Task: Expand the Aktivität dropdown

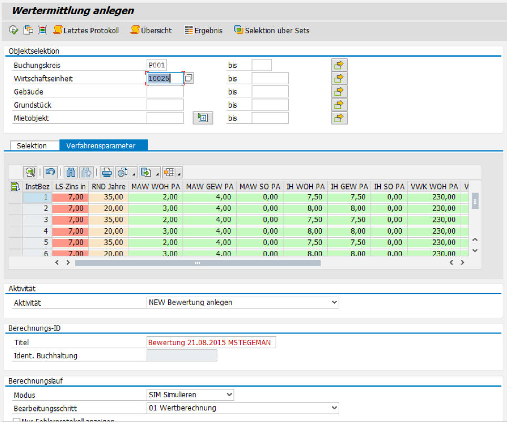Action: pyautogui.click(x=334, y=303)
